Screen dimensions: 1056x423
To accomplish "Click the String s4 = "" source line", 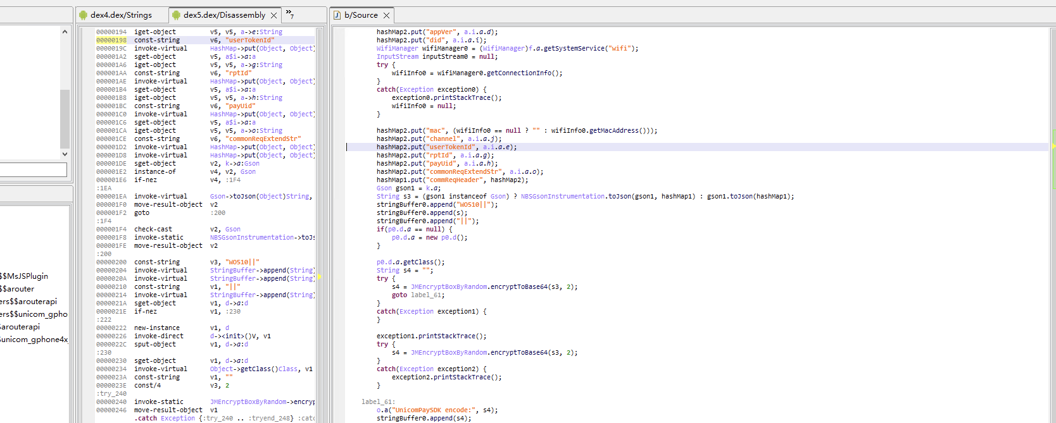I will coord(405,270).
